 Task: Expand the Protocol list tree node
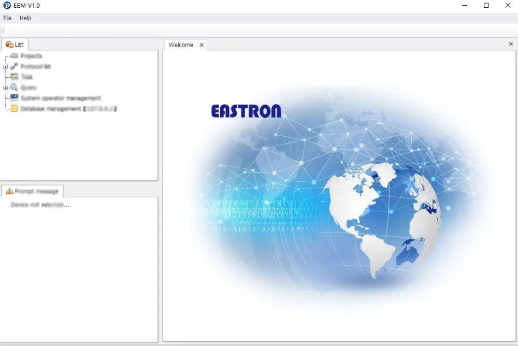click(x=5, y=67)
